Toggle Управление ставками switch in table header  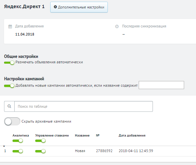[x=40, y=141]
